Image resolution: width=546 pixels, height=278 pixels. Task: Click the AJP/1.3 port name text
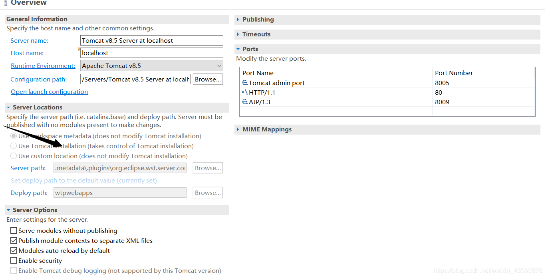pos(260,102)
